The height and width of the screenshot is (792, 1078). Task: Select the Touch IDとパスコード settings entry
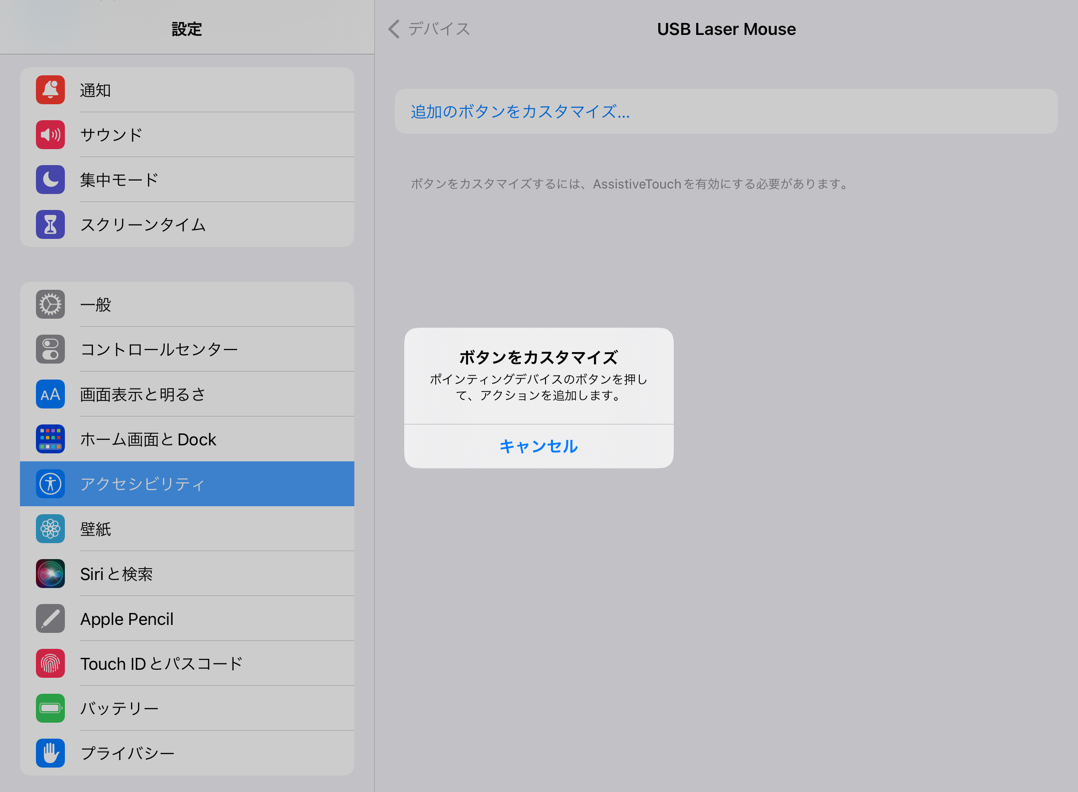162,663
